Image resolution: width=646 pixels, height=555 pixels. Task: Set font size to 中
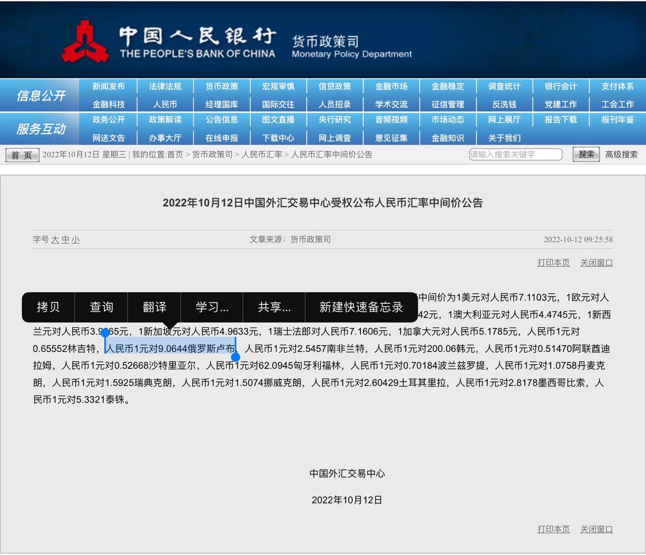click(65, 240)
